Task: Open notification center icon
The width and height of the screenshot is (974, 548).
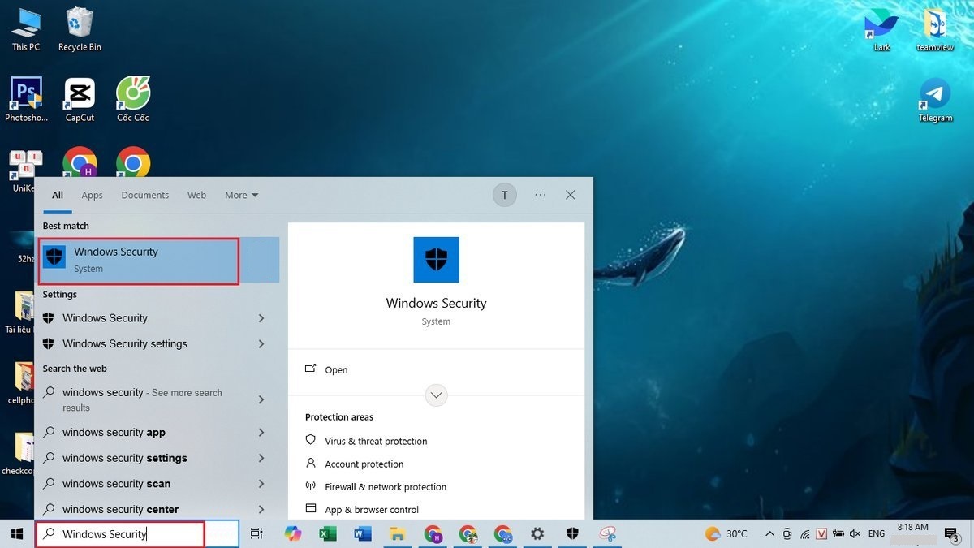Action: click(x=952, y=533)
